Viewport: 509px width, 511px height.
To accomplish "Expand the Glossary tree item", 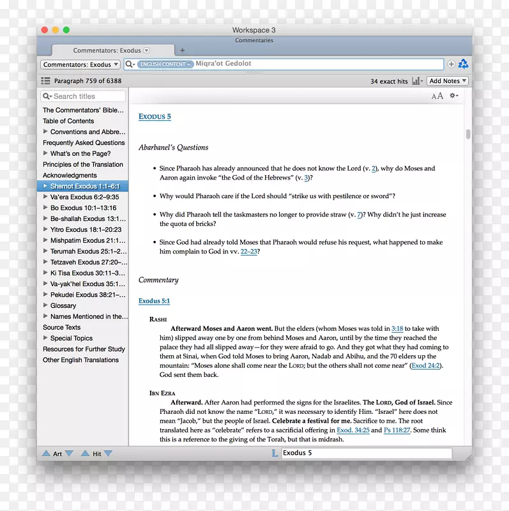I will [45, 306].
